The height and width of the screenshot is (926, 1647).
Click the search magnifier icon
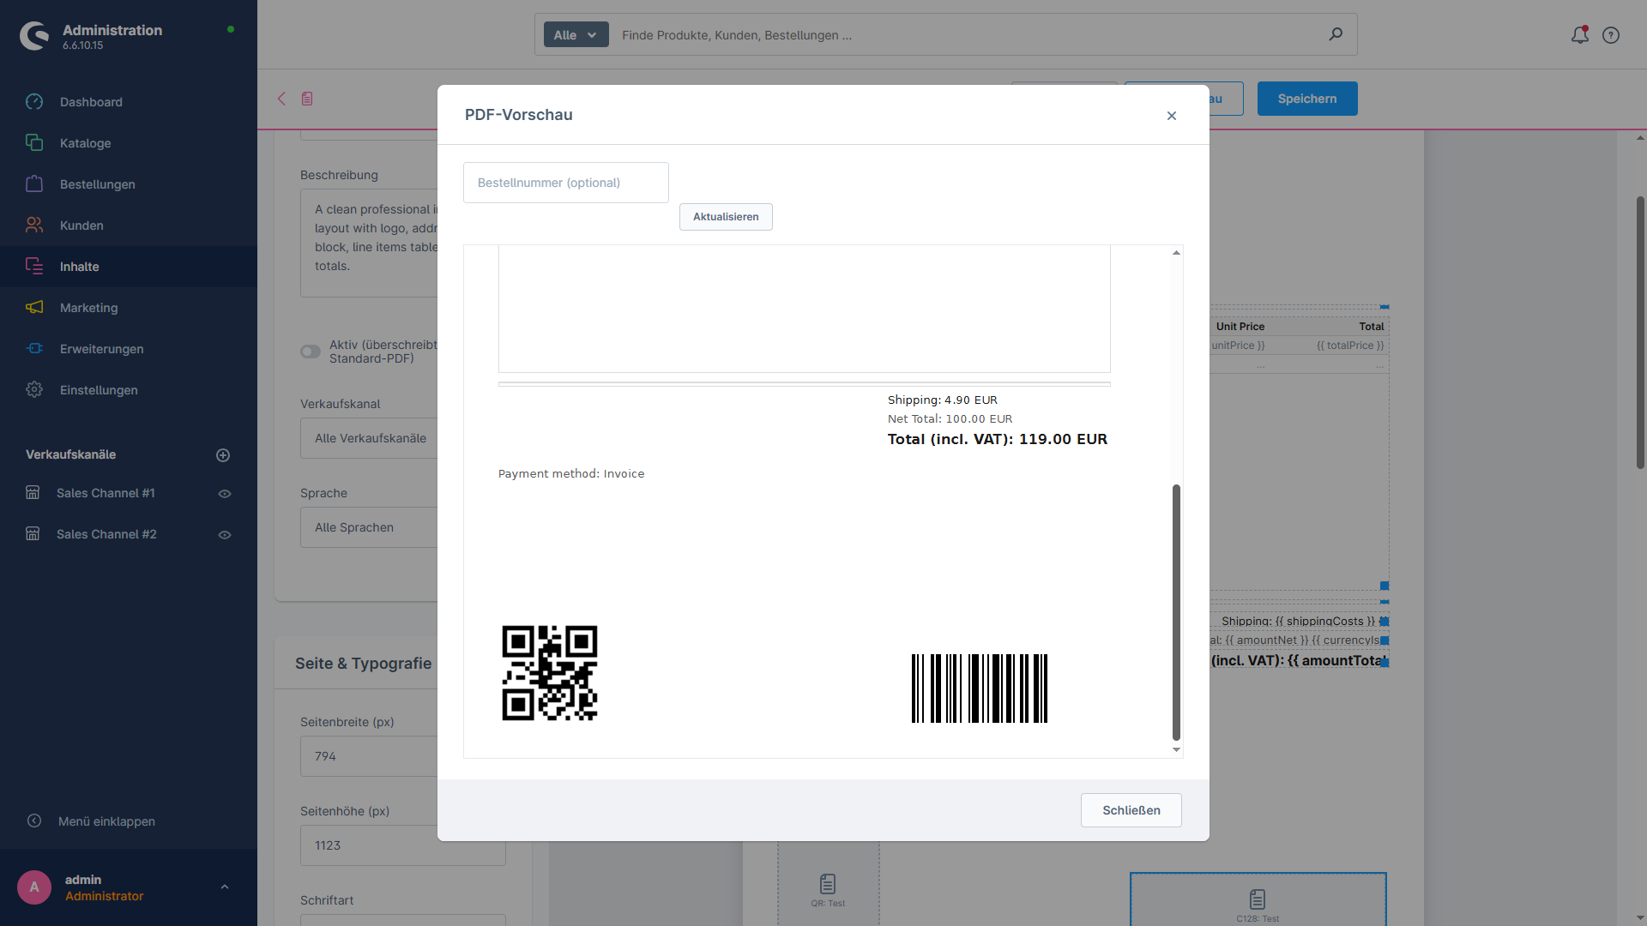coord(1336,34)
